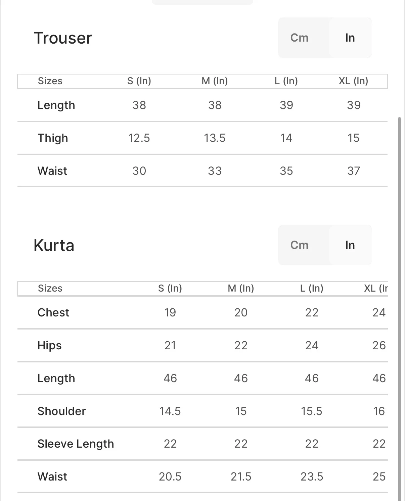The width and height of the screenshot is (405, 501).
Task: Click the Trouser table's XL (In) header
Action: tap(353, 81)
